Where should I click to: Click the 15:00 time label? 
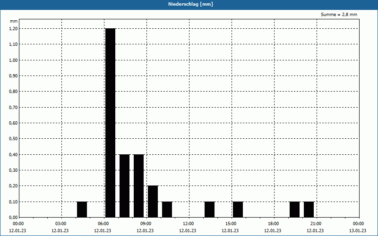pos(231,224)
